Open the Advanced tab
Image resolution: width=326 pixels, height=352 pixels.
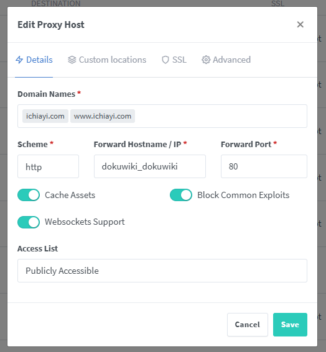point(226,60)
